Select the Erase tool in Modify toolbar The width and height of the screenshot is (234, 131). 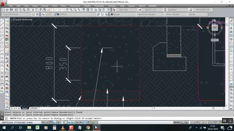pos(231,20)
